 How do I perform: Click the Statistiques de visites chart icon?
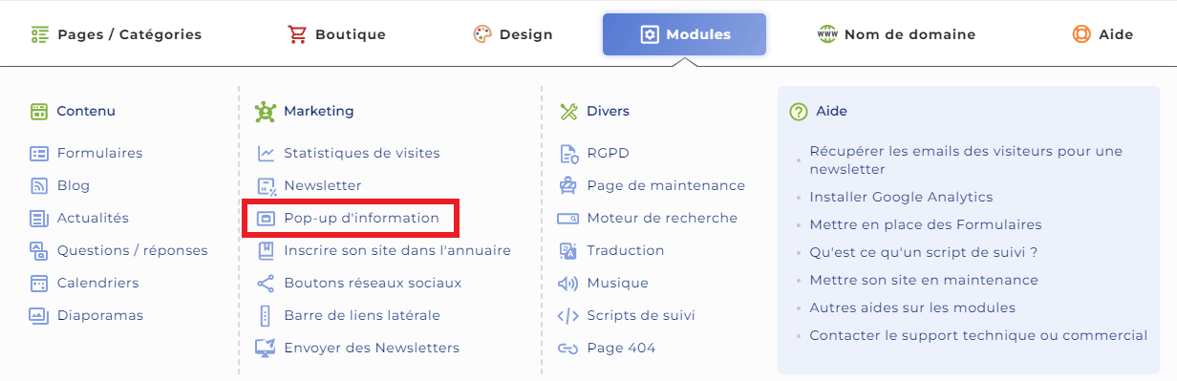tap(266, 153)
